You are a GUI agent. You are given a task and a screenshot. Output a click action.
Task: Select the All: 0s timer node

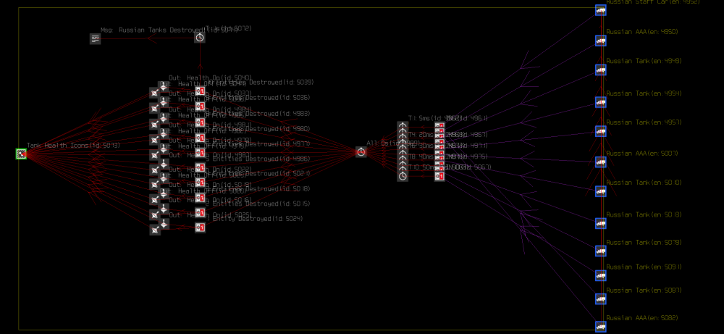tap(361, 152)
